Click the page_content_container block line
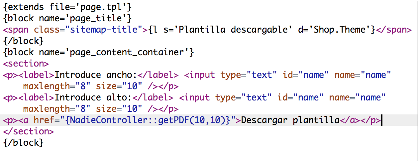The height and width of the screenshot is (161, 418). (x=99, y=52)
